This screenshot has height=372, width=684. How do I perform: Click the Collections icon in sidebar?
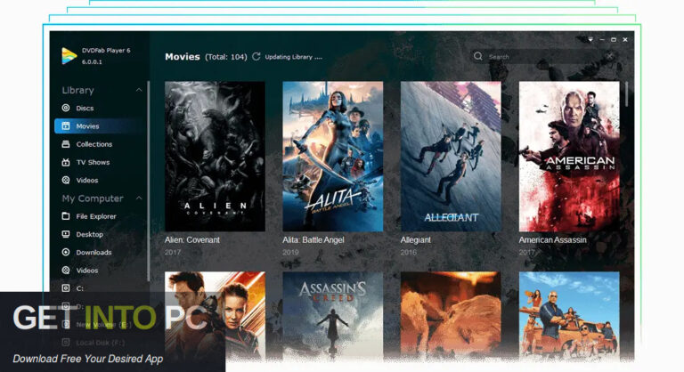66,144
